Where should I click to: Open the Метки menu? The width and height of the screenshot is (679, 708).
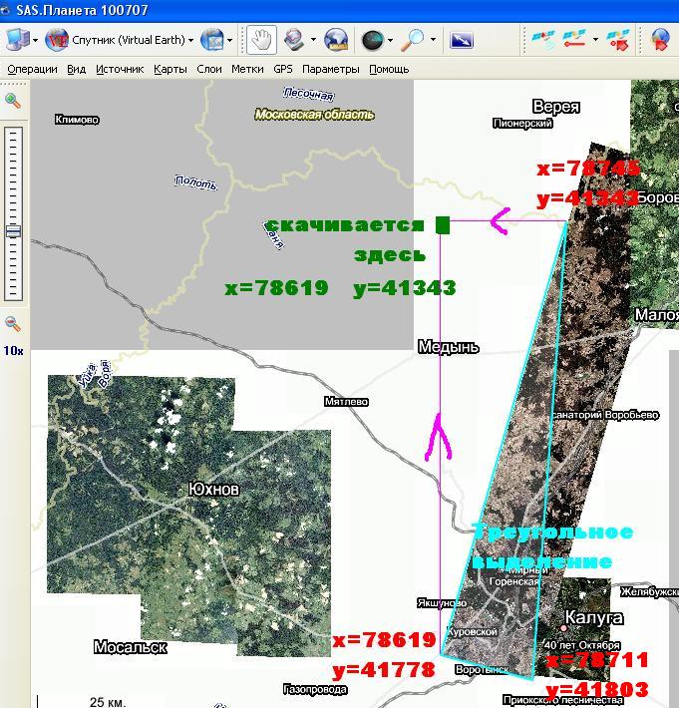[247, 69]
